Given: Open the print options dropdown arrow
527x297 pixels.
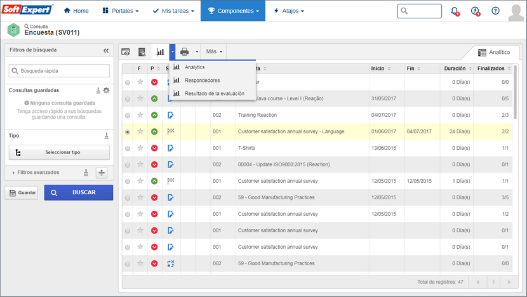Looking at the screenshot, I should [x=197, y=52].
